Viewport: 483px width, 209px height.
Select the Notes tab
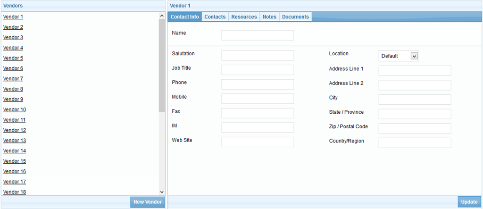(x=269, y=17)
